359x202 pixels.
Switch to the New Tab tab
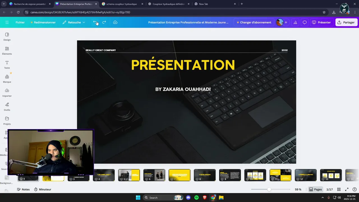pos(215,4)
